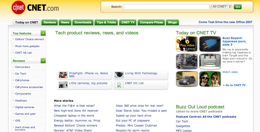Click inside the Search text field
Viewport: 260px width, 132px height.
click(x=166, y=7)
